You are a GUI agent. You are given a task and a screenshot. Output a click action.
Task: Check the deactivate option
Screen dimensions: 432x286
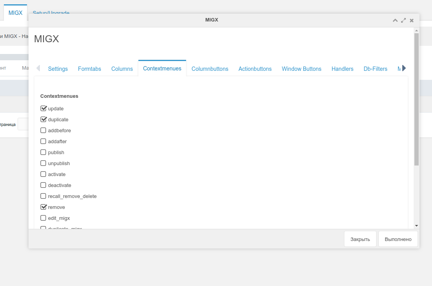point(43,185)
